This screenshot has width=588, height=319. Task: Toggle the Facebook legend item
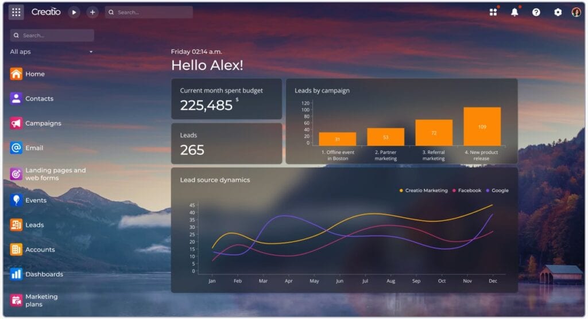(466, 190)
